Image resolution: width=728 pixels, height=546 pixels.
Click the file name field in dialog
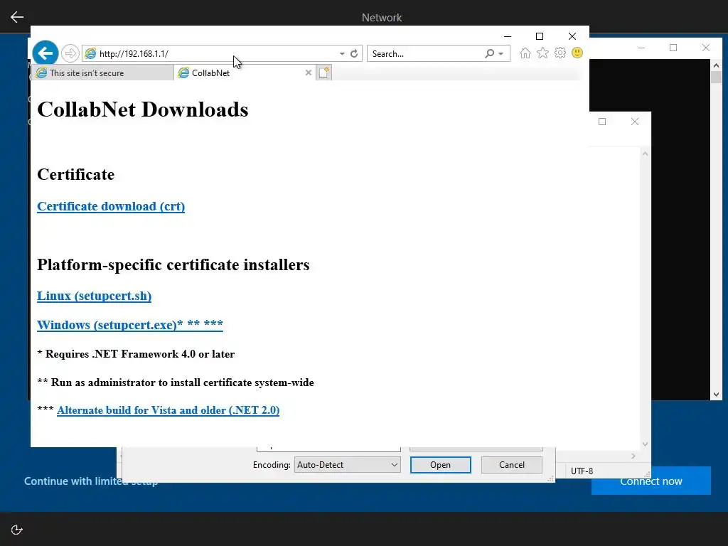(x=328, y=449)
